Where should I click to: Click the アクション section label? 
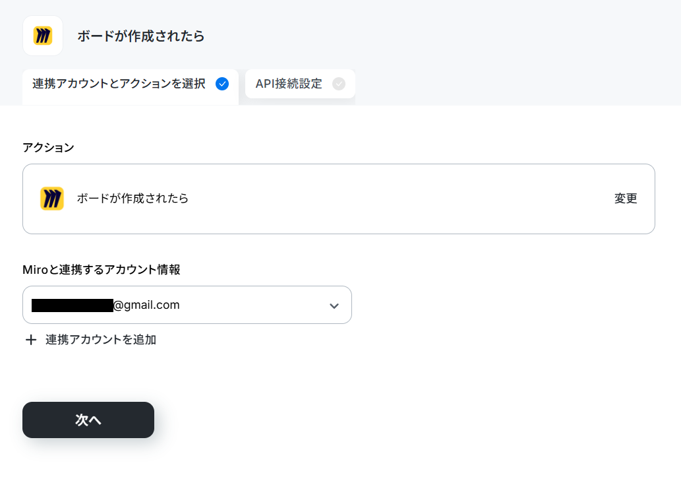[48, 148]
